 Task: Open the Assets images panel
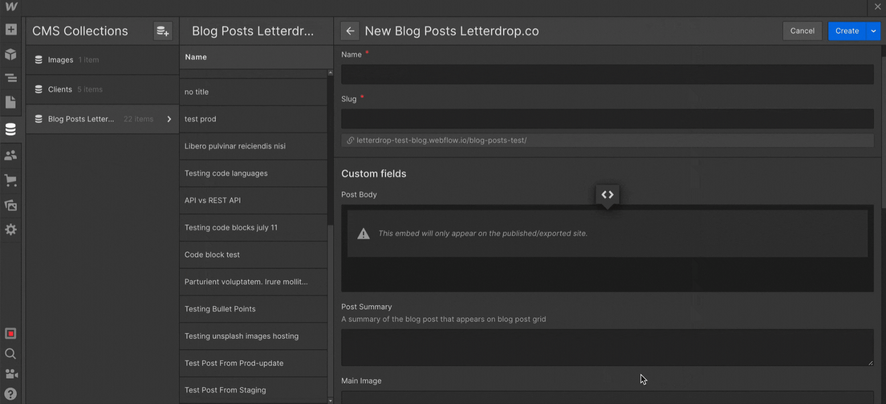(10, 205)
